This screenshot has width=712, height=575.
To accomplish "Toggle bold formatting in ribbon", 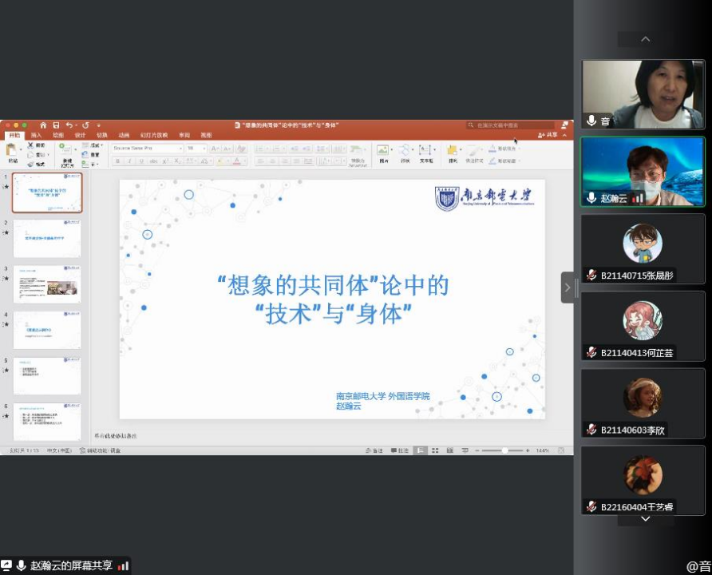I will pyautogui.click(x=117, y=161).
